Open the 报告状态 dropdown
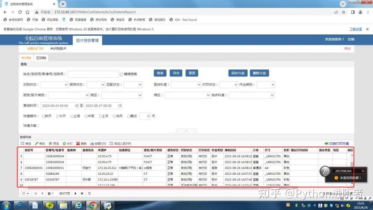The height and width of the screenshot is (210, 373). point(96,85)
